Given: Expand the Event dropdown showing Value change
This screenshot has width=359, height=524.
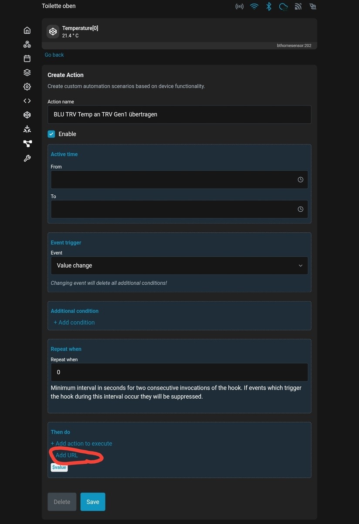Looking at the screenshot, I should (179, 265).
